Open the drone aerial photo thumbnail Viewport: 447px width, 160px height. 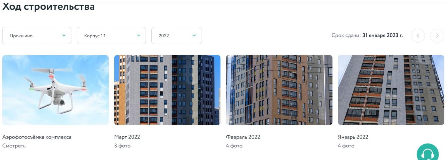56,90
